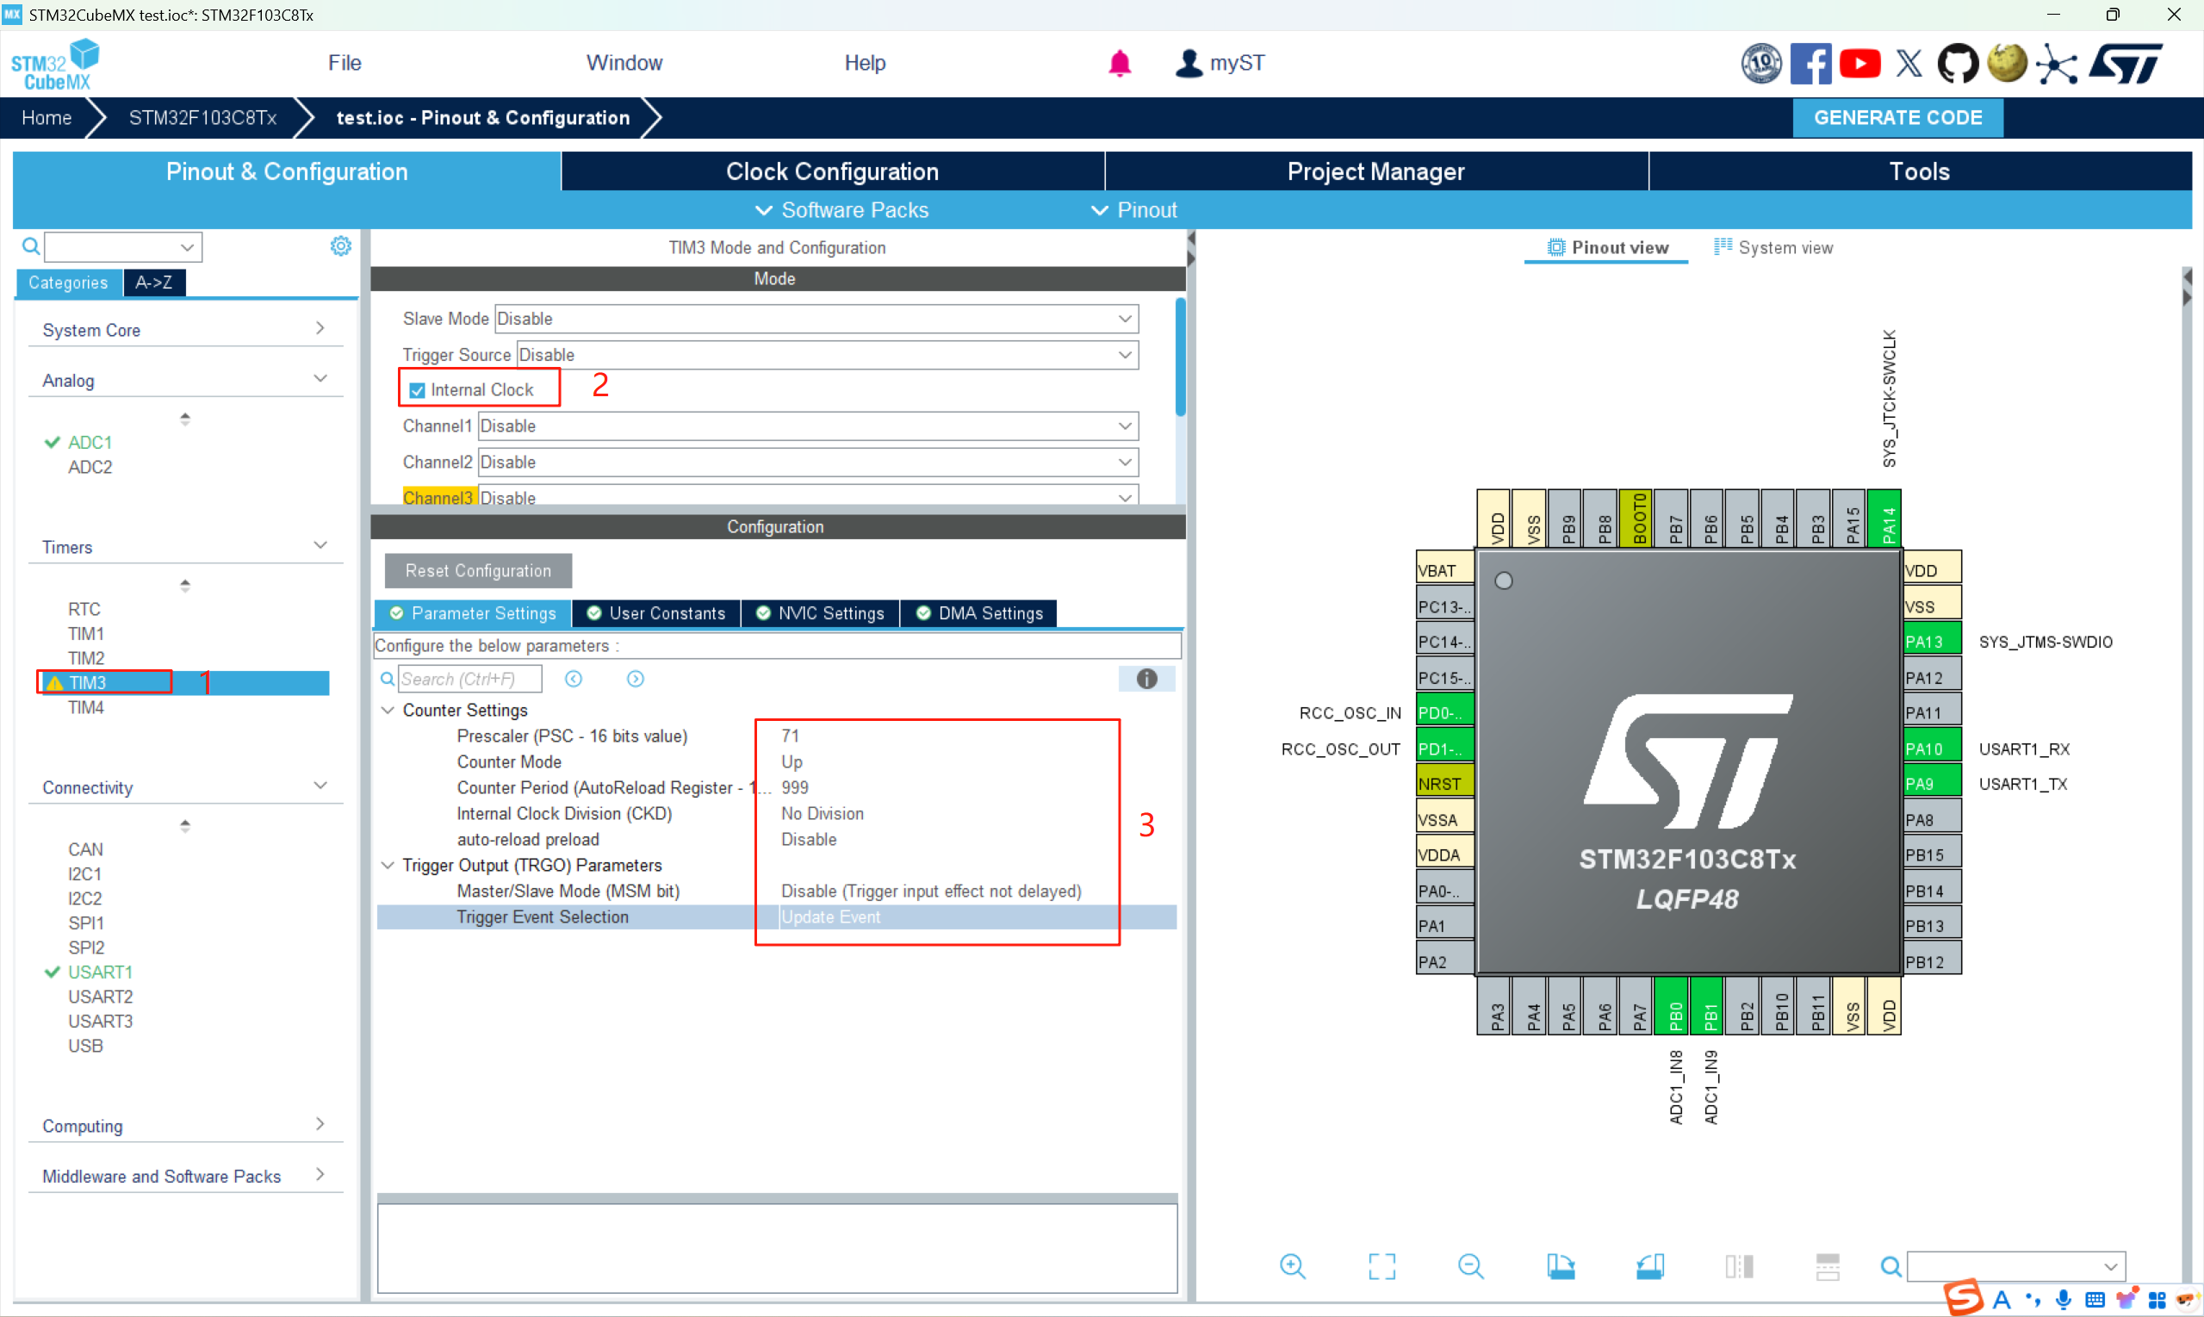Click the Mode panel vertical scrollbar

click(x=1180, y=357)
